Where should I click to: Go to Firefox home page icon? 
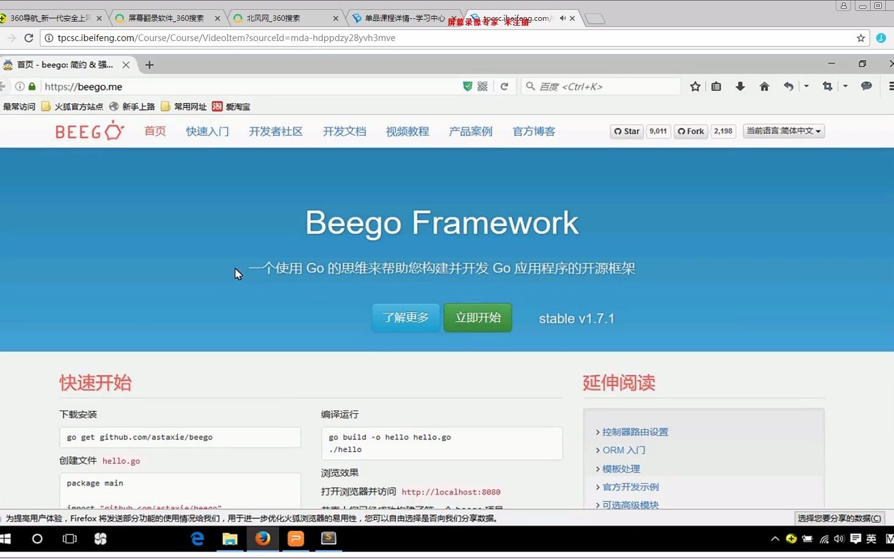tap(764, 86)
